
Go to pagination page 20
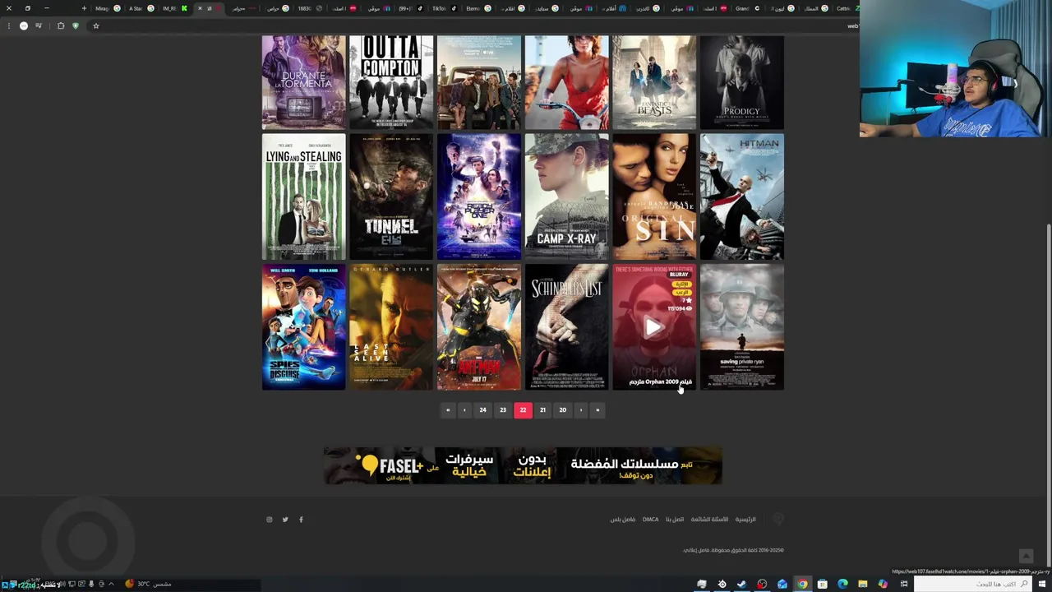click(x=563, y=409)
